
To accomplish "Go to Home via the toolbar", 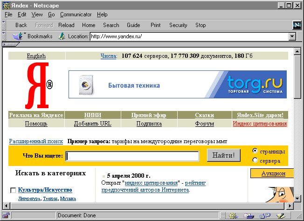I will 89,25.
